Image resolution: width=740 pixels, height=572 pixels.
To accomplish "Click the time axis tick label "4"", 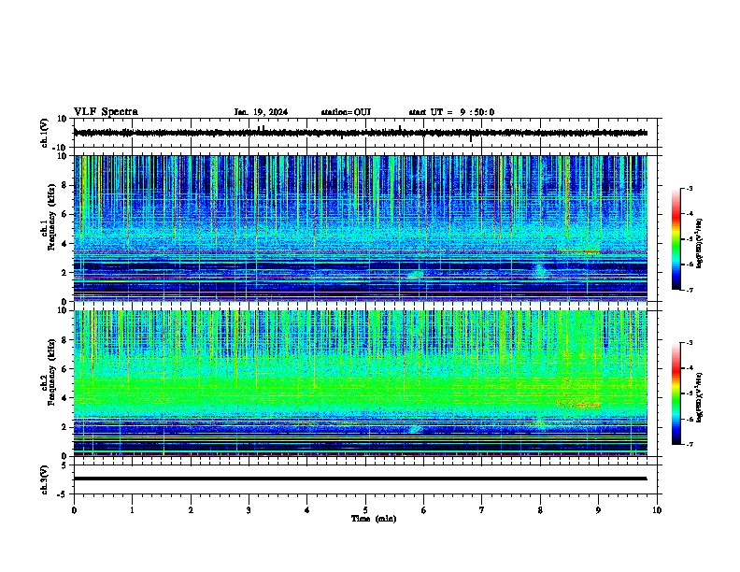I will coord(307,510).
